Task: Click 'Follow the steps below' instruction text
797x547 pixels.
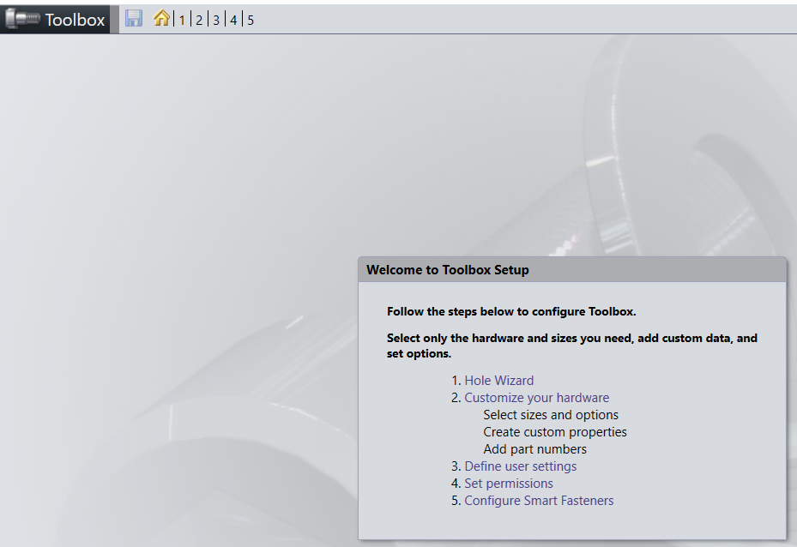Action: coord(511,312)
